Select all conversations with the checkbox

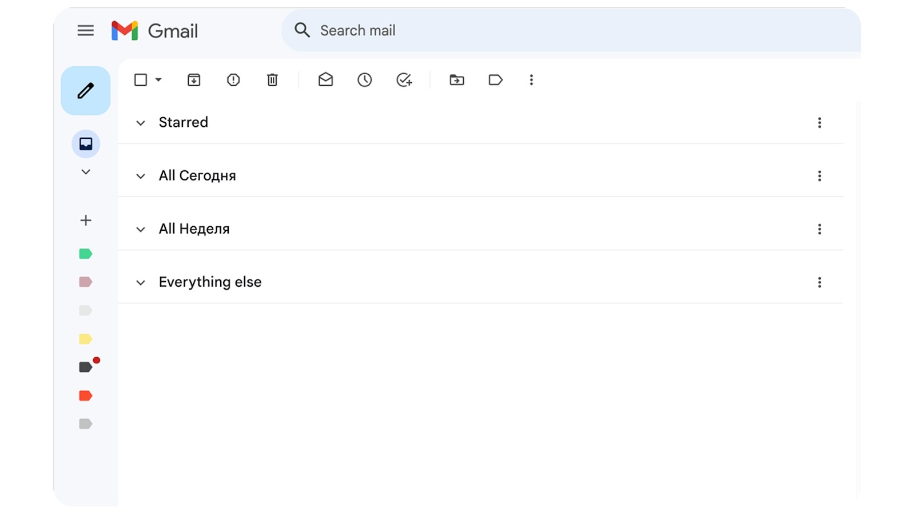point(140,80)
